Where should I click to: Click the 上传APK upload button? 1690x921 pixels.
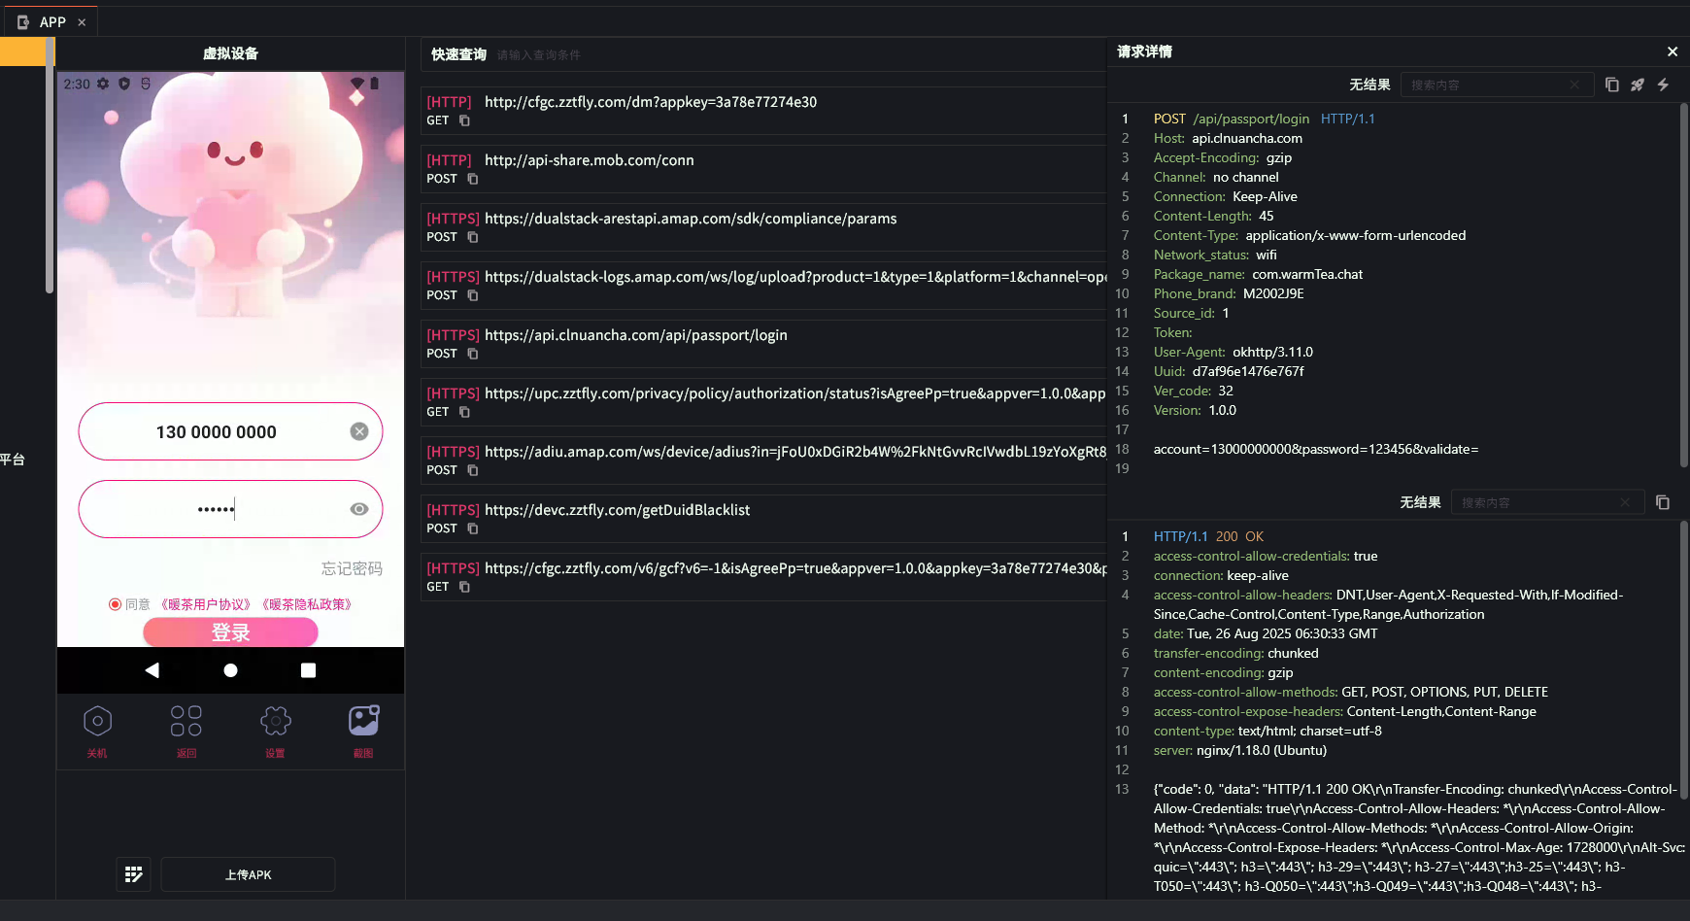click(249, 874)
